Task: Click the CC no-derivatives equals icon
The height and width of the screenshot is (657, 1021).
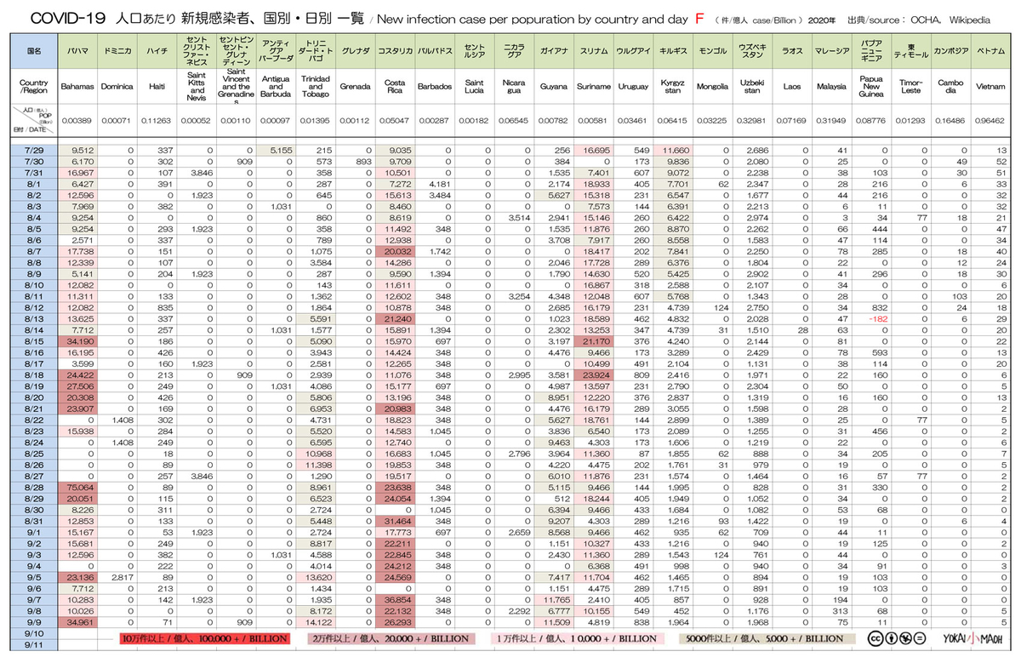Action: (921, 637)
